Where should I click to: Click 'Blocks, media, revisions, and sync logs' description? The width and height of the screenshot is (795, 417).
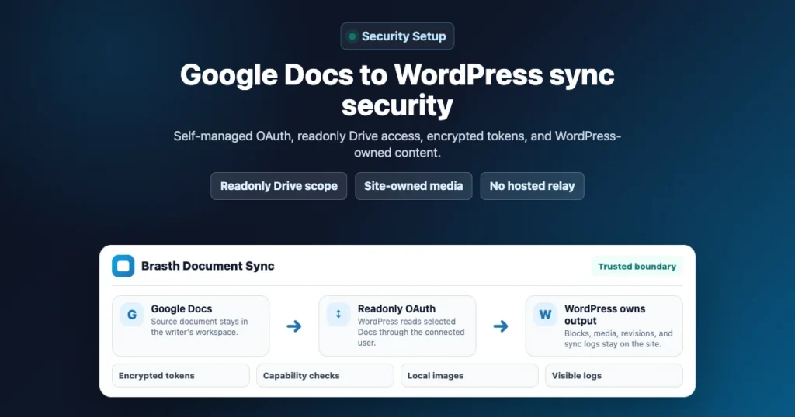619,339
